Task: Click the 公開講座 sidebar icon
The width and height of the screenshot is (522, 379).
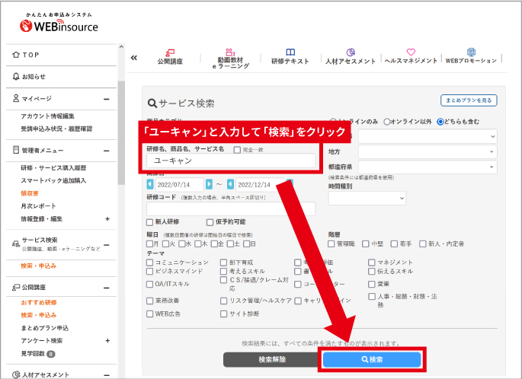Action: pos(16,287)
